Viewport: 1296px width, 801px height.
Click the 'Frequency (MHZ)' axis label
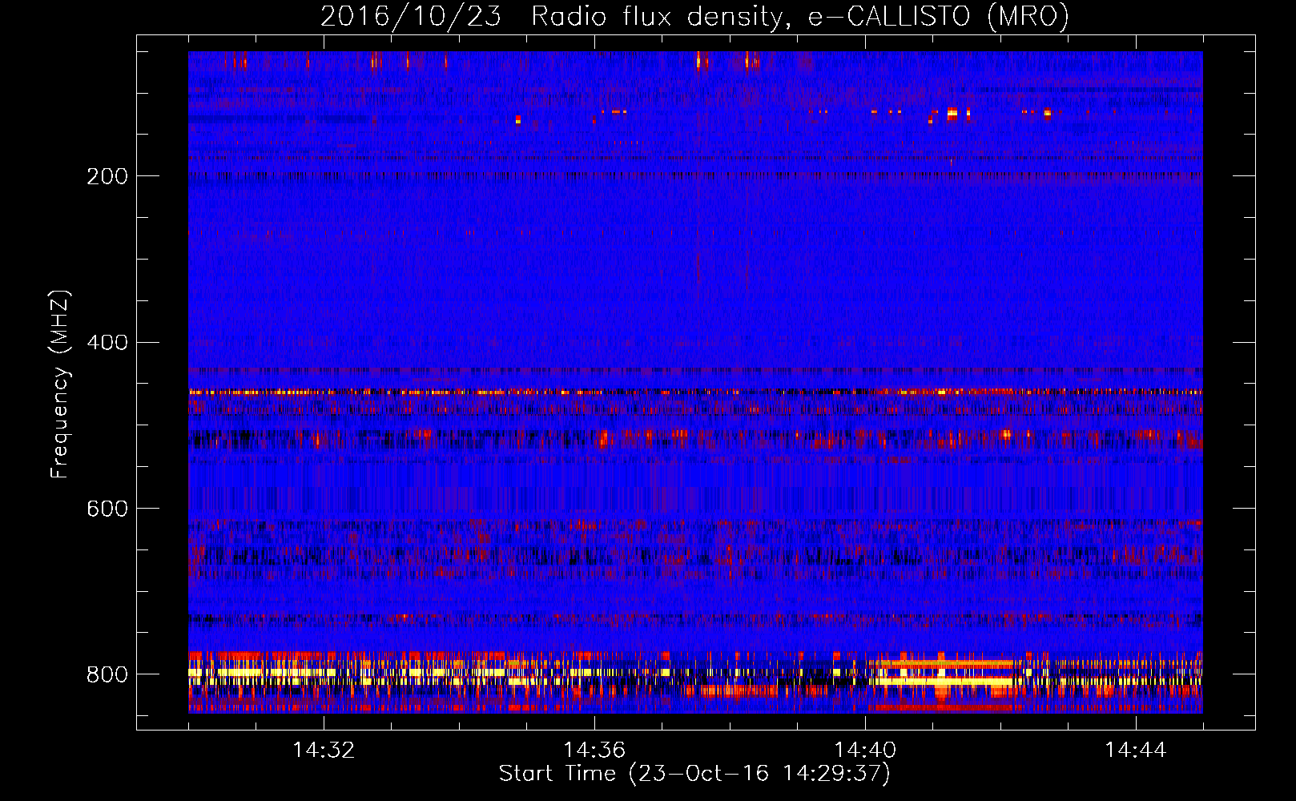pos(59,384)
